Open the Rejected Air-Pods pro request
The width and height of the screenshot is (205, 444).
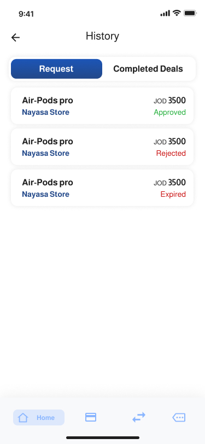102,147
